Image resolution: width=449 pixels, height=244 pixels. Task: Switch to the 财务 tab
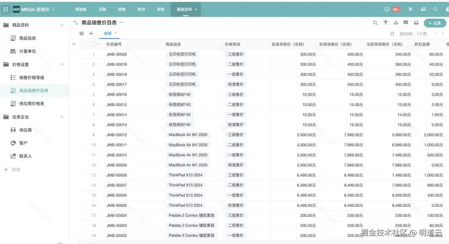(161, 9)
